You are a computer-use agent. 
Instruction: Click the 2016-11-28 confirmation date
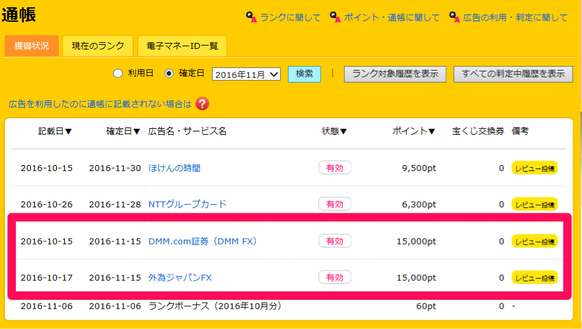coord(115,205)
